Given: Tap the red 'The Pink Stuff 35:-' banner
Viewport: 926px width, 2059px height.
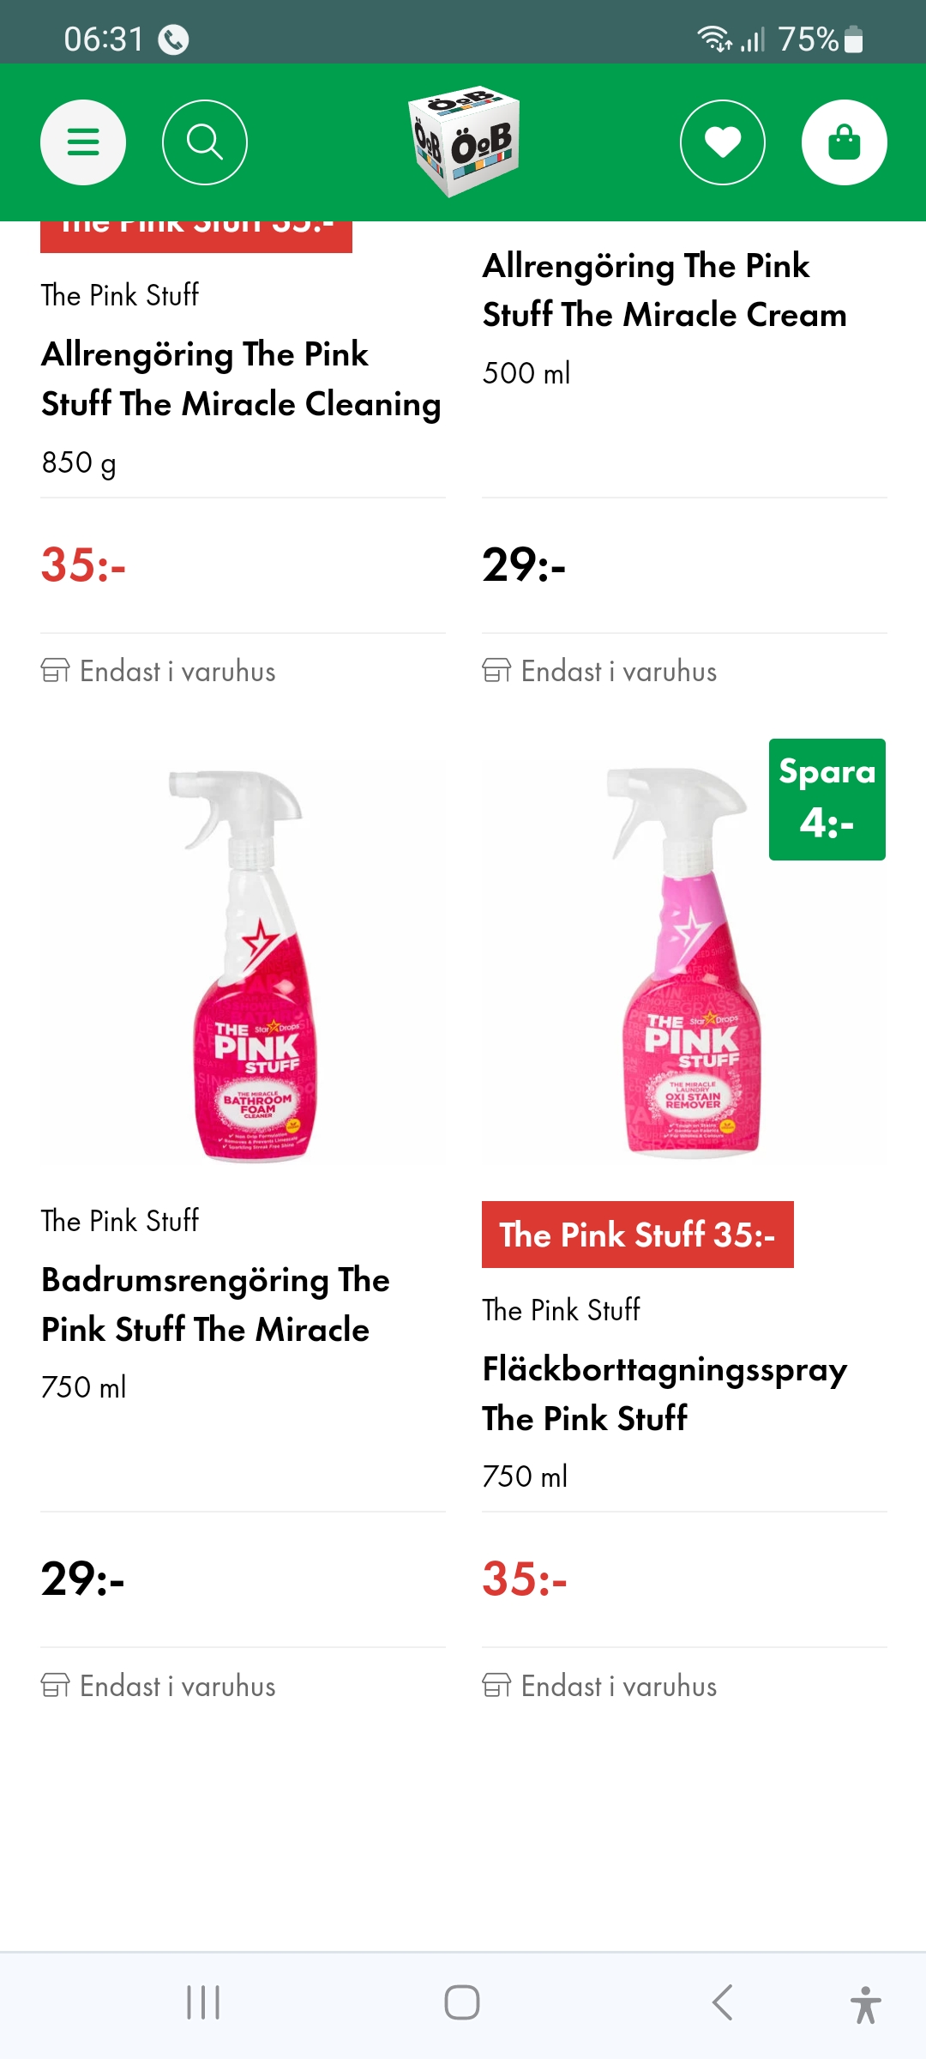Looking at the screenshot, I should point(637,1235).
